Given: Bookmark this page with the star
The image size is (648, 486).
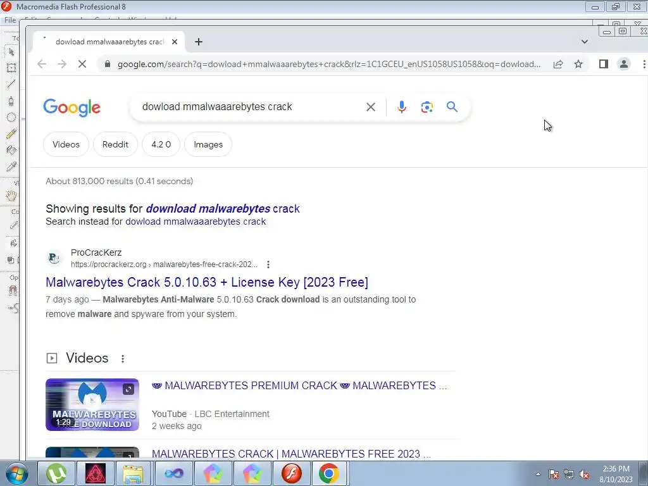Looking at the screenshot, I should [x=578, y=64].
